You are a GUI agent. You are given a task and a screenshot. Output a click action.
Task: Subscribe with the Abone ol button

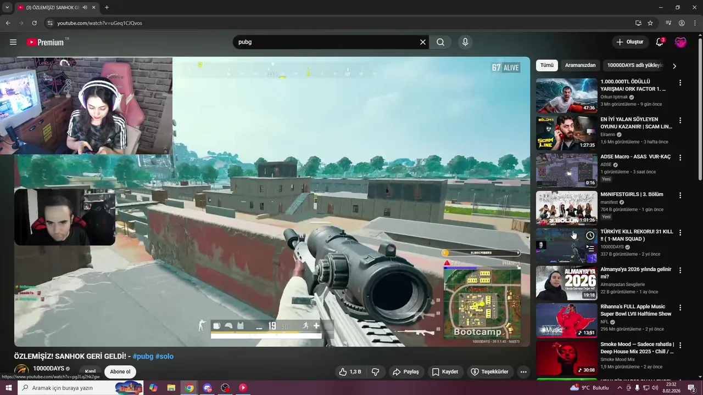pos(120,371)
